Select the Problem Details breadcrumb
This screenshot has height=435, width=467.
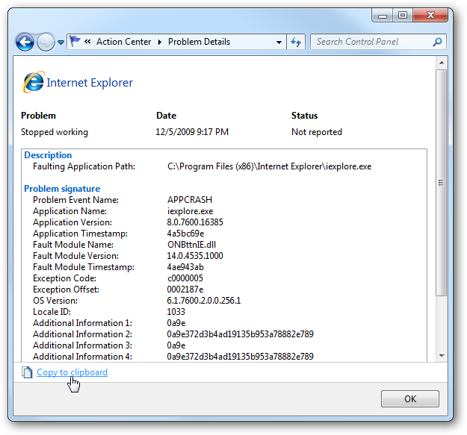click(199, 42)
